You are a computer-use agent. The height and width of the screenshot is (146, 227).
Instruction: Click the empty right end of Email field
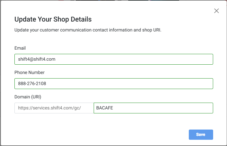point(198,59)
